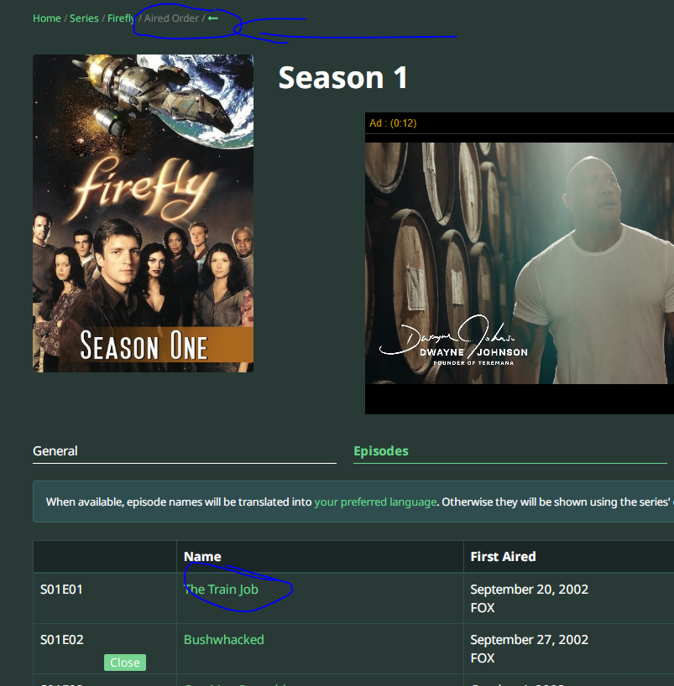Open the Bushwhacked episode link
Image resolution: width=674 pixels, height=686 pixels.
(224, 640)
